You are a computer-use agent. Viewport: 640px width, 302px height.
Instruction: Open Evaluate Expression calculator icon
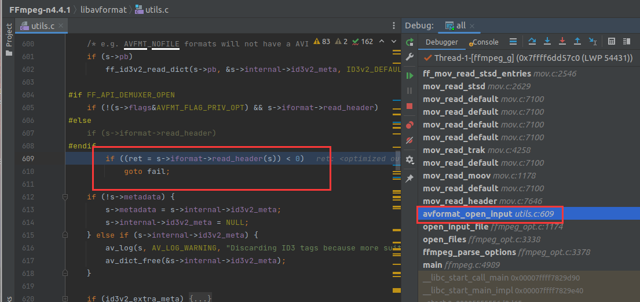612,42
